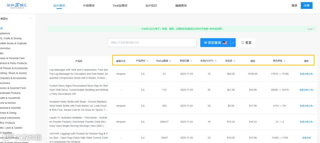Open the 站外查询 tab
The height and width of the screenshot is (143, 320).
pos(59,6)
